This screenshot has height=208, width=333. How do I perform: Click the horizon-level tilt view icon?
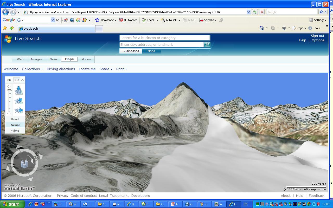coord(19,110)
